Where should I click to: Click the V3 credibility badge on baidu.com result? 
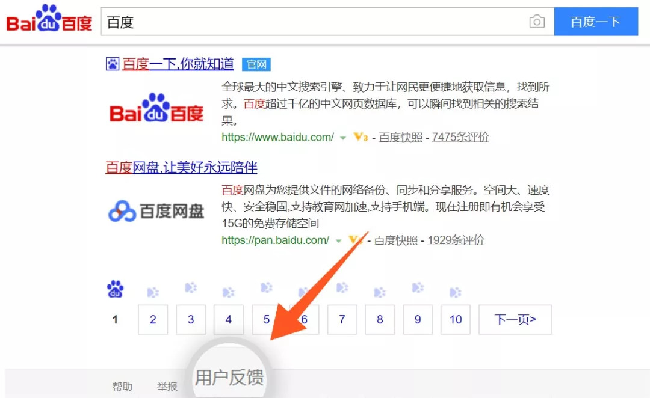click(x=360, y=137)
